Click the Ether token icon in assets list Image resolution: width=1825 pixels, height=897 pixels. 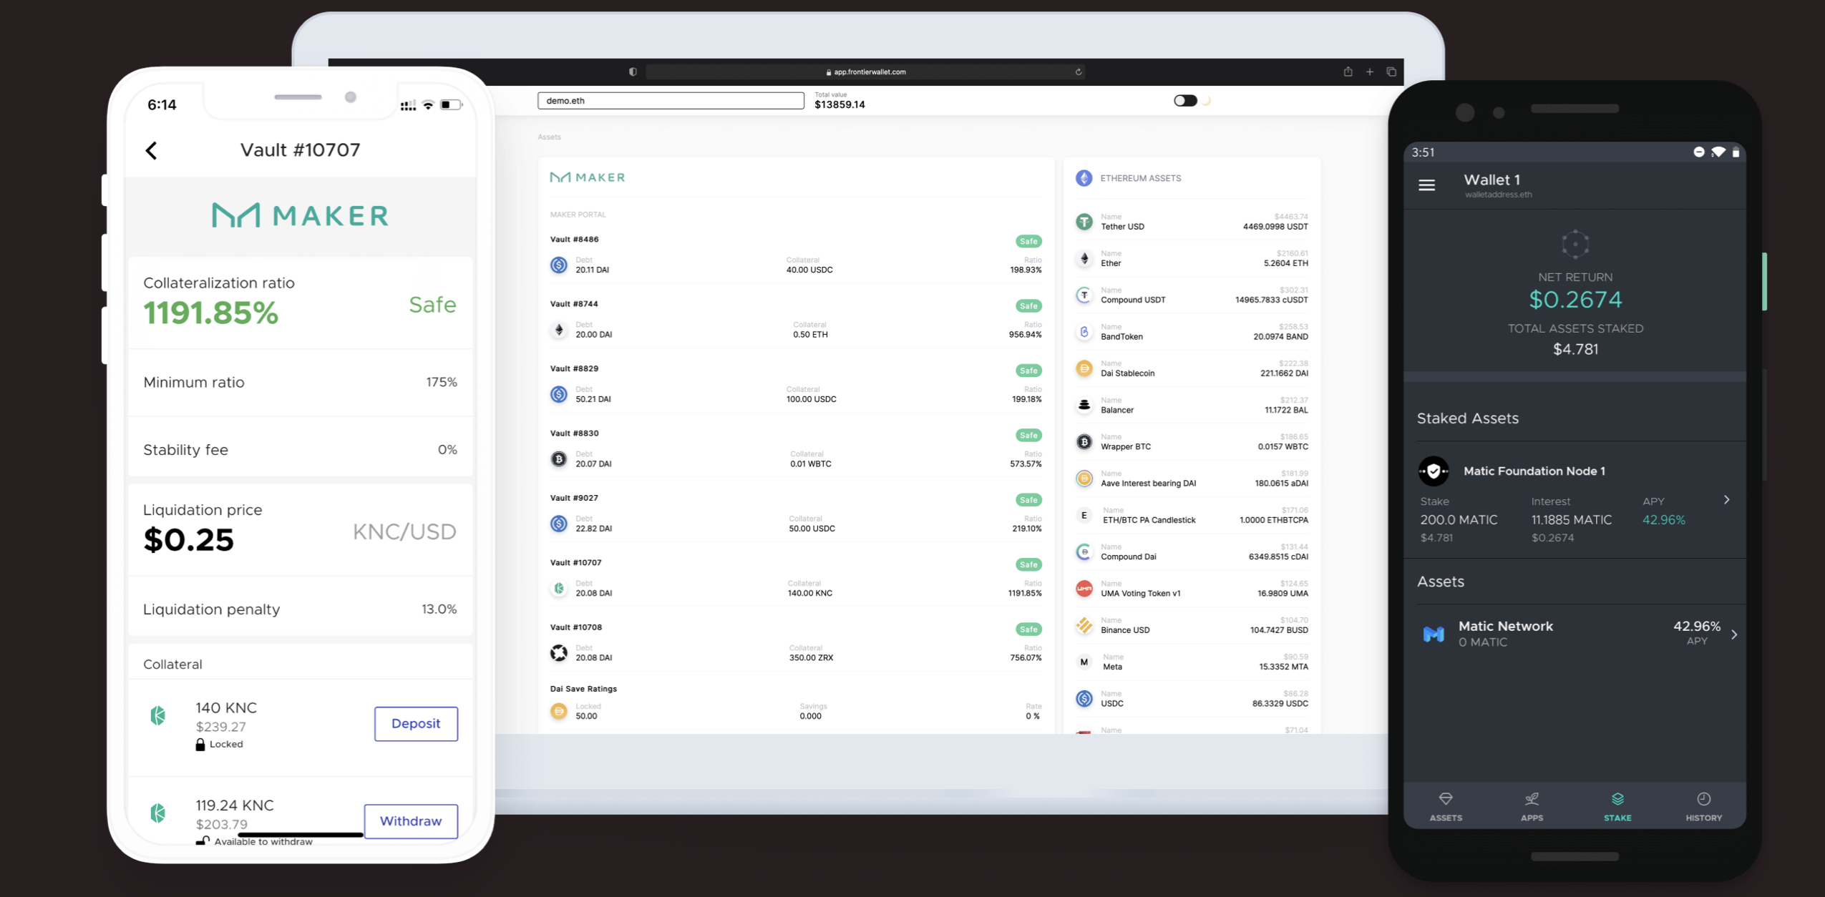(1084, 258)
